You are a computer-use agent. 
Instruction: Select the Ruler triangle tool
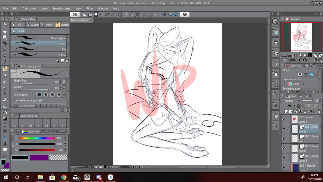tap(5, 137)
